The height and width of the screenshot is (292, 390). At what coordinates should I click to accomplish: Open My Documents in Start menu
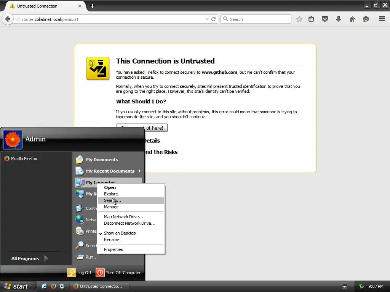108,160
